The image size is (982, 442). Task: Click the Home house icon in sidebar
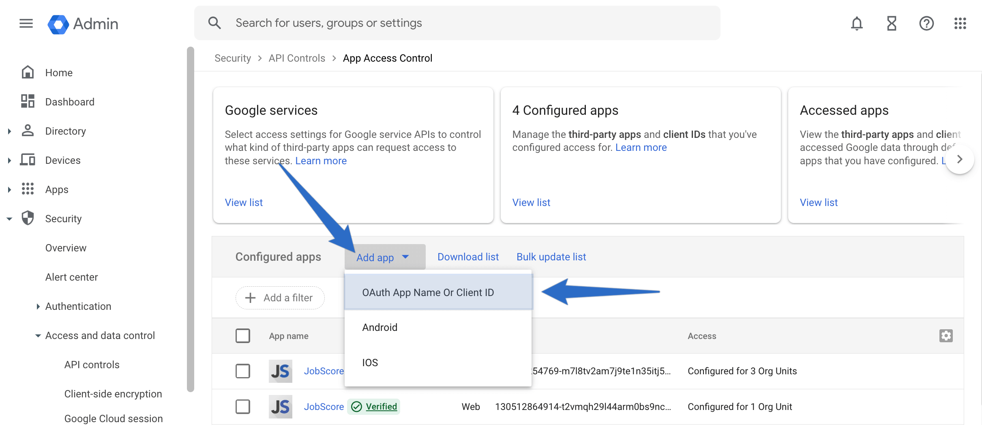pyautogui.click(x=28, y=72)
